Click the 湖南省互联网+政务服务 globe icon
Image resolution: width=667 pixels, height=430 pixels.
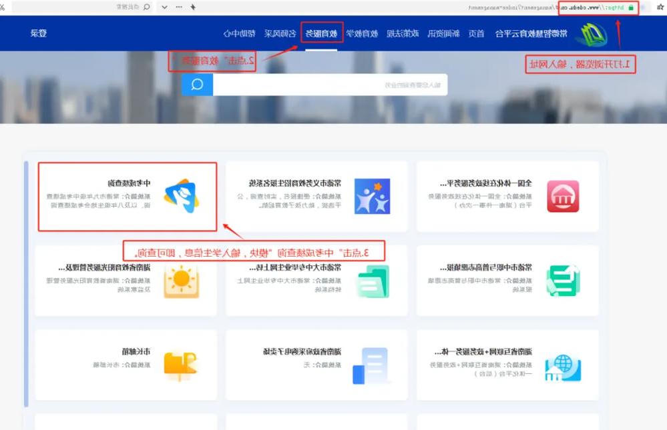pos(563,367)
